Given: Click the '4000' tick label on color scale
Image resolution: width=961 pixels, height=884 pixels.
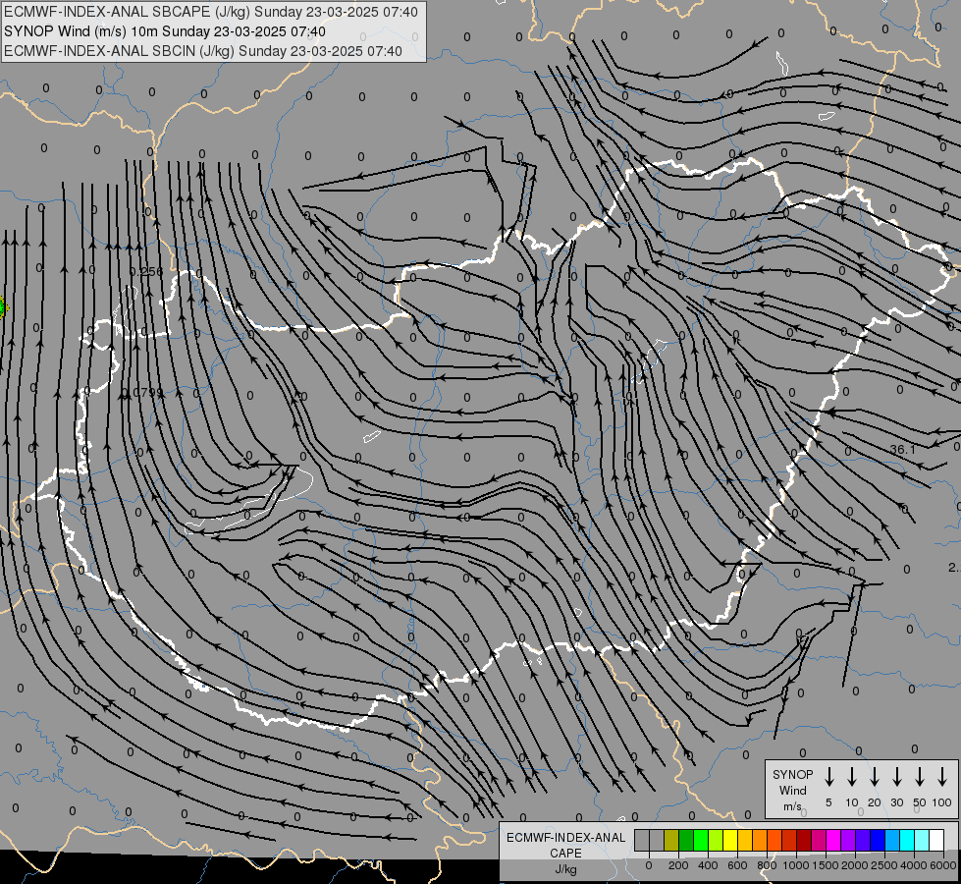Looking at the screenshot, I should click(914, 865).
